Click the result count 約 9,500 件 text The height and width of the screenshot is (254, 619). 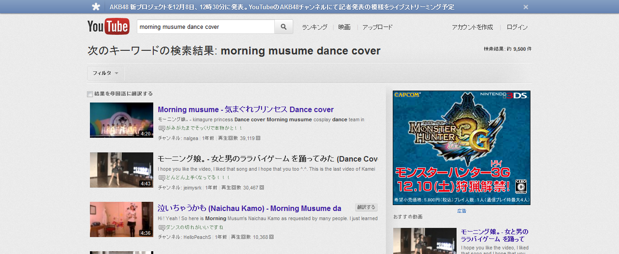[x=519, y=49]
